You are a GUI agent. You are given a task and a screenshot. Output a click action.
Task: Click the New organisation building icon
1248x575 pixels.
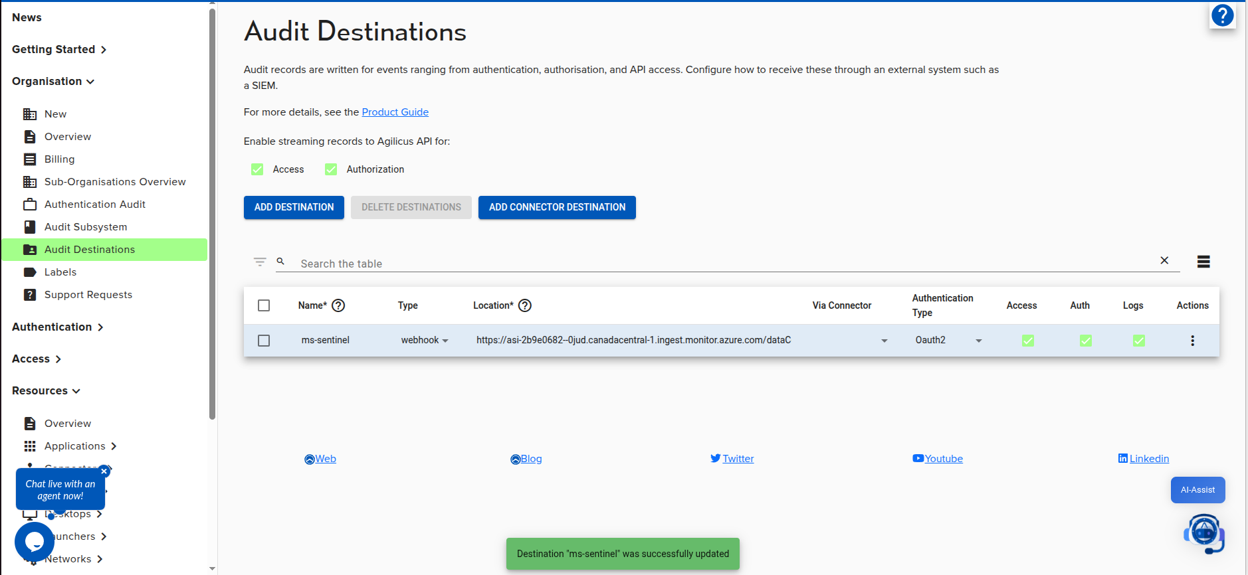pyautogui.click(x=30, y=114)
